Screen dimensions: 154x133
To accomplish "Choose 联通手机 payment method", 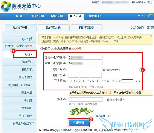I will [x=20, y=70].
